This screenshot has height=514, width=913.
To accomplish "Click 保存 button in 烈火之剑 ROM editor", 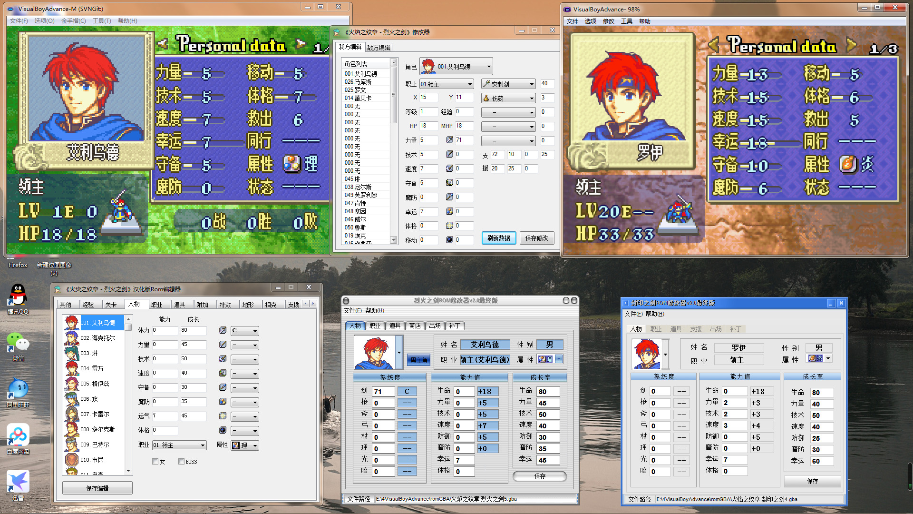I will click(540, 476).
